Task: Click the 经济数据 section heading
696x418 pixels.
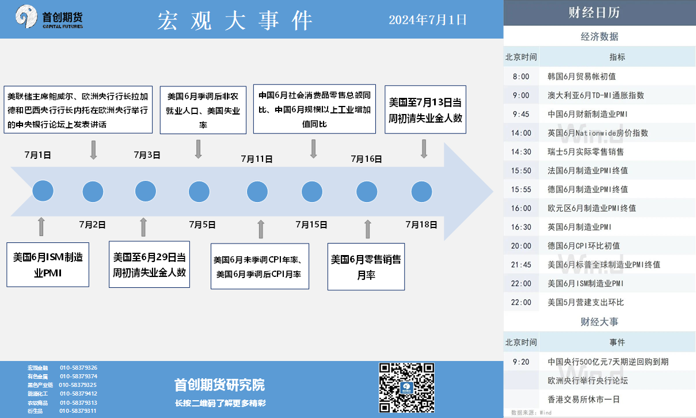Action: click(x=600, y=36)
